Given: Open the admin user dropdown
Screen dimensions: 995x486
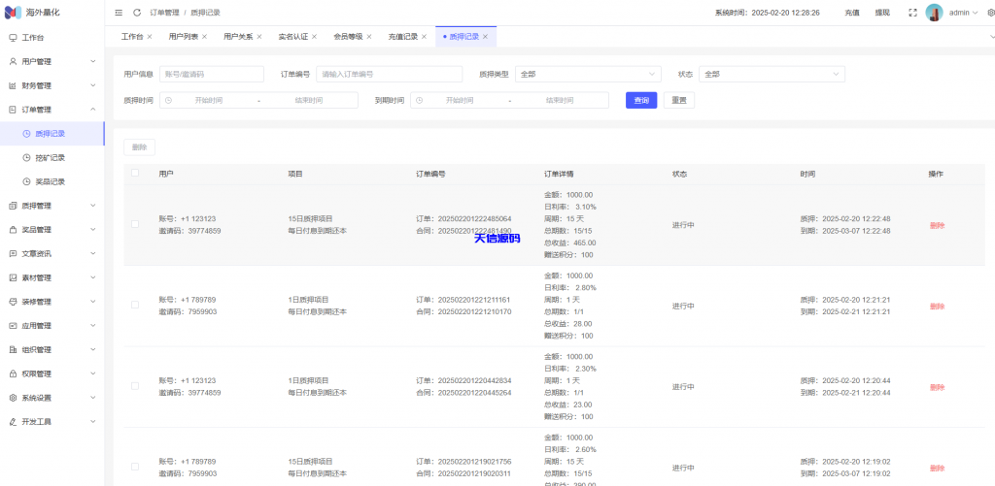Looking at the screenshot, I should pyautogui.click(x=963, y=13).
